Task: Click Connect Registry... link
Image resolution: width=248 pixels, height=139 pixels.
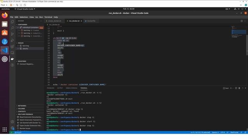Action: click(x=27, y=64)
